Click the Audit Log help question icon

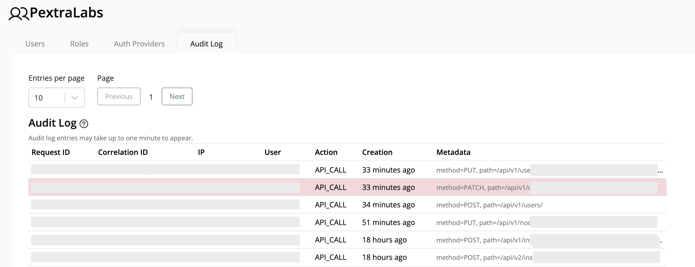84,124
